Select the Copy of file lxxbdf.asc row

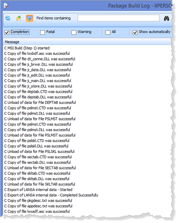87,54
